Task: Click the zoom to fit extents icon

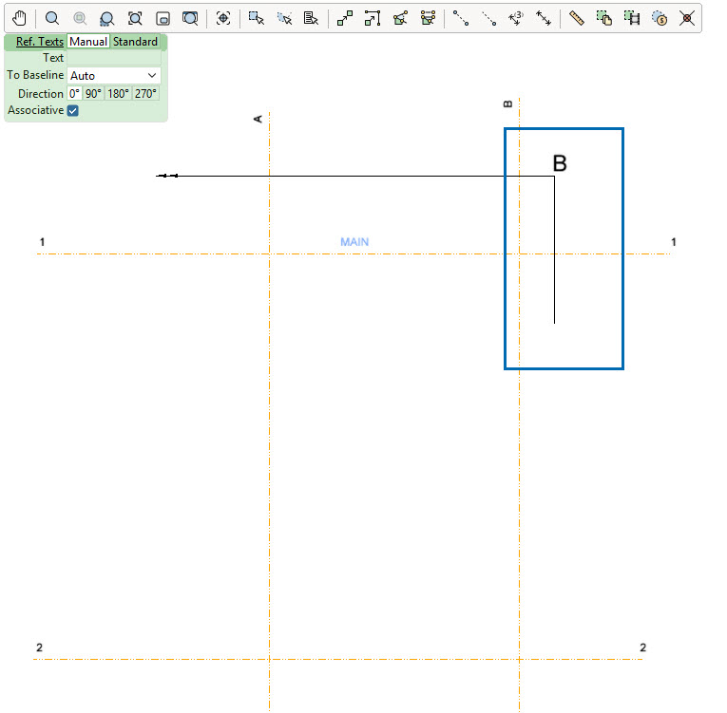Action: [135, 19]
